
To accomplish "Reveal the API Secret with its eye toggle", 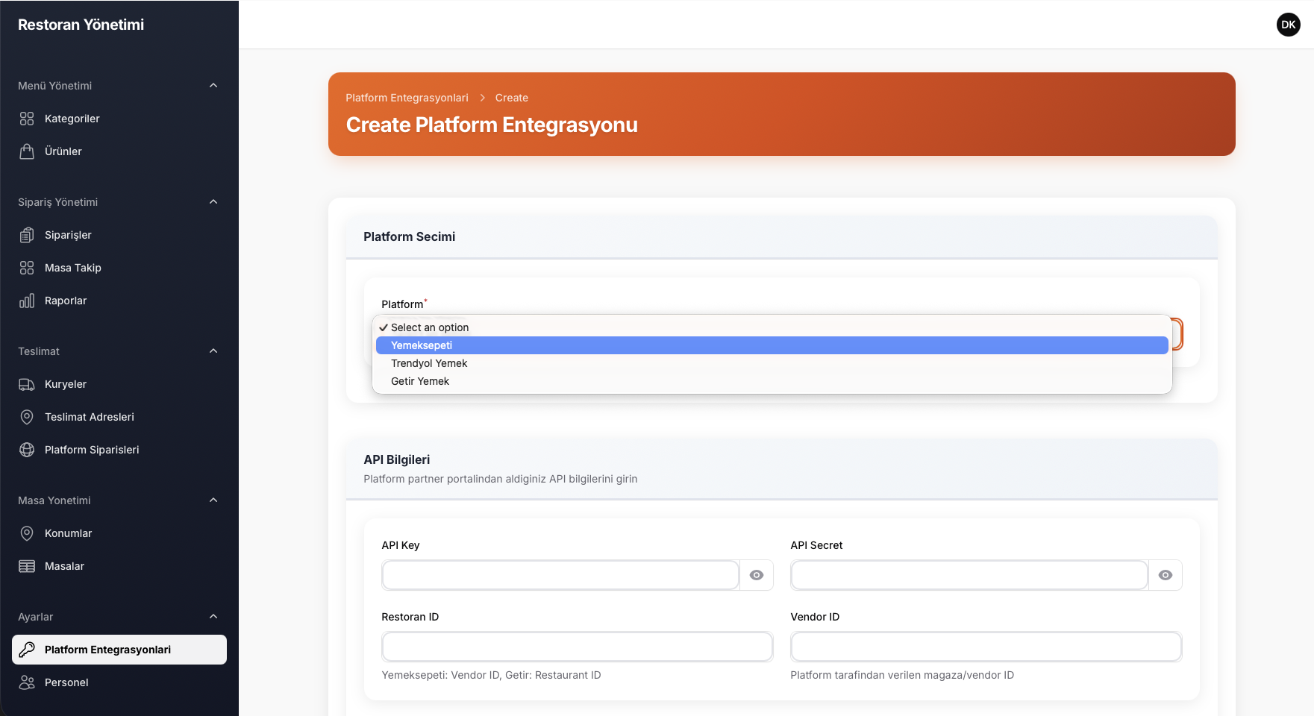I will pyautogui.click(x=1166, y=575).
